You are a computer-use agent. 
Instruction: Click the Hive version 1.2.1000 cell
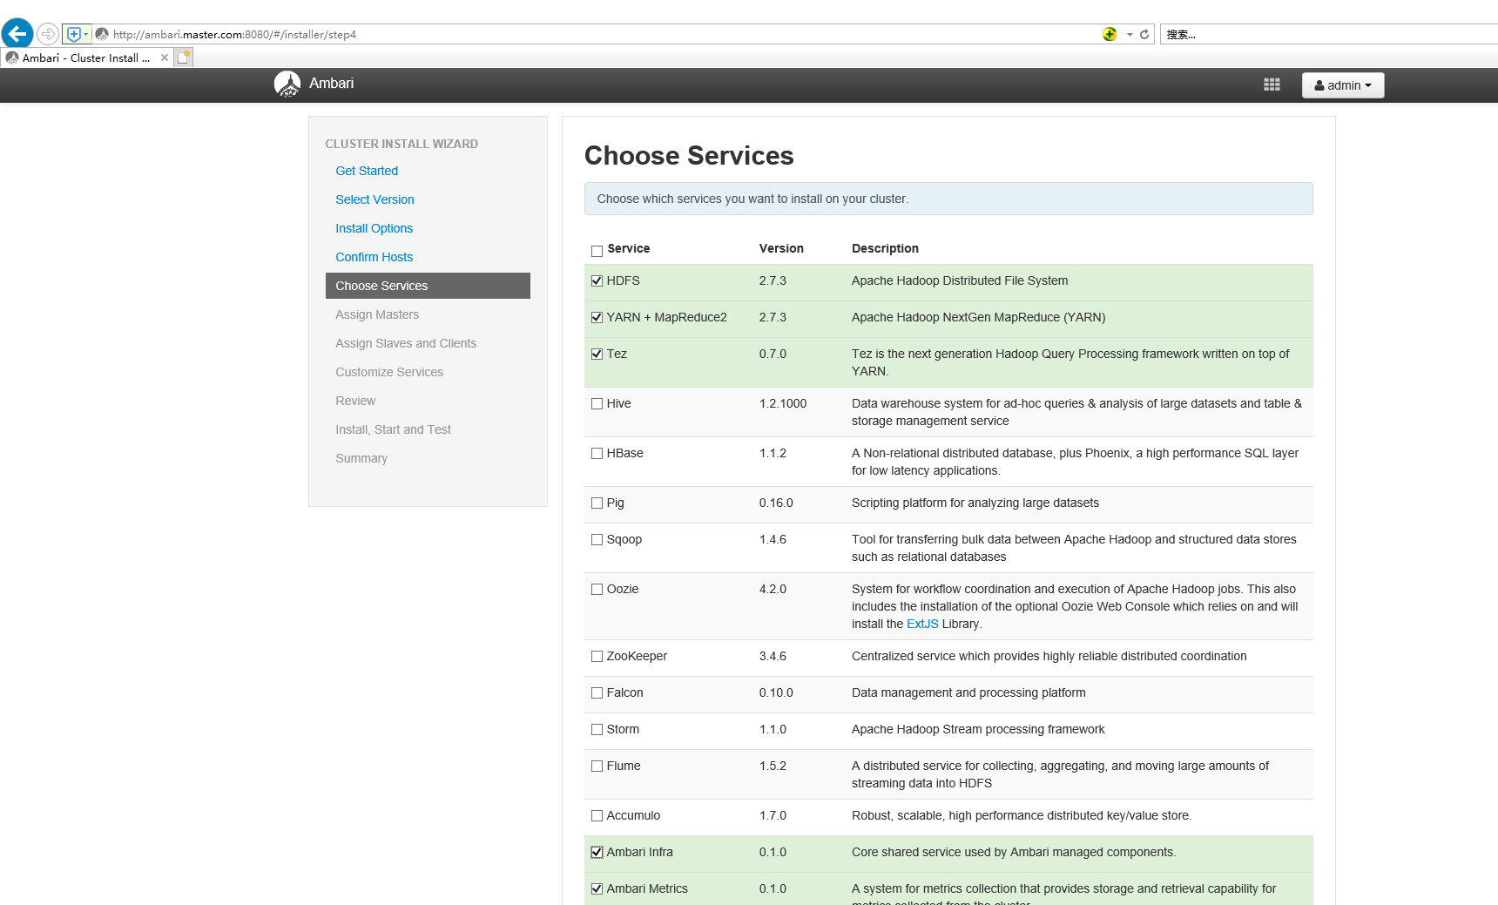(783, 403)
